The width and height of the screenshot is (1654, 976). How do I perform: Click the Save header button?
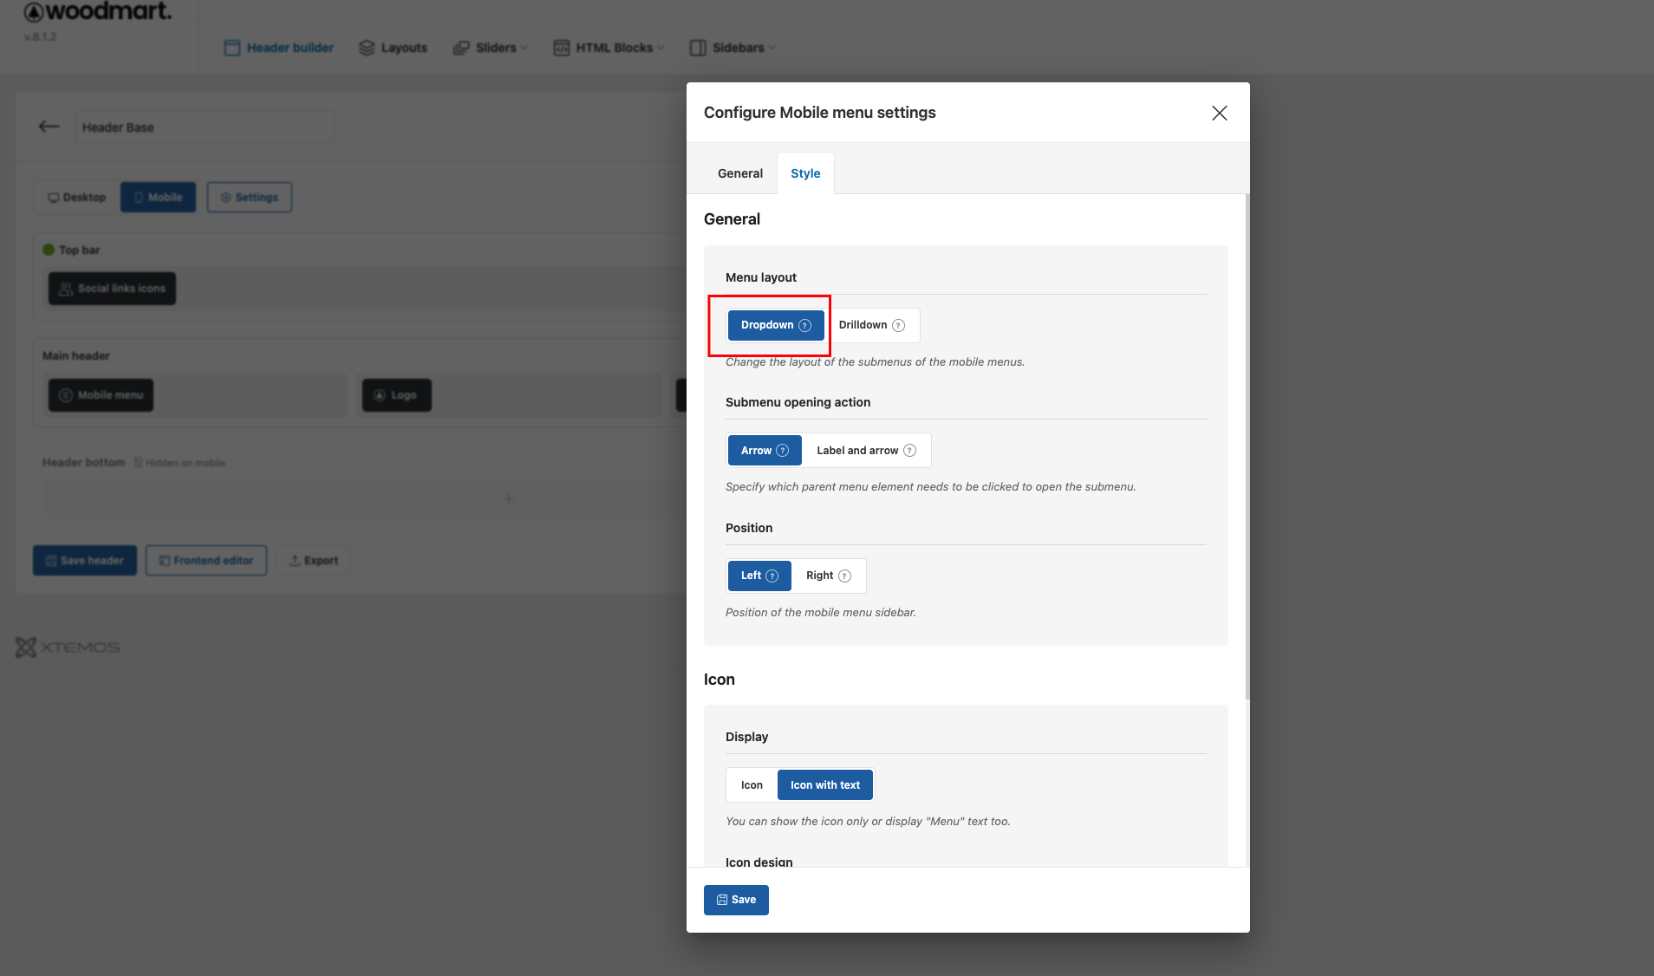tap(85, 561)
